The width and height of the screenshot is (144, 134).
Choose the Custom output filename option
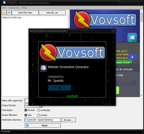(42, 115)
